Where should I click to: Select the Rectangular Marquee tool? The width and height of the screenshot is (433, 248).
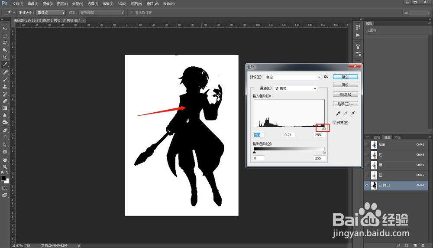pyautogui.click(x=5, y=36)
